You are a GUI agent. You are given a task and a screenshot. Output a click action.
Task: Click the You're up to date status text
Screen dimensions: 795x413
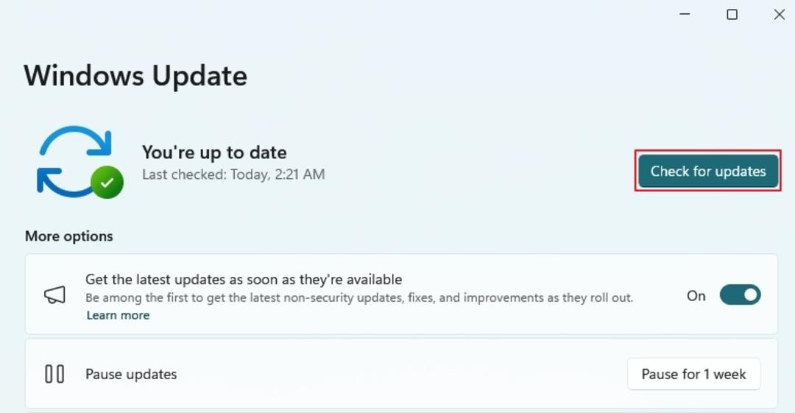point(214,152)
